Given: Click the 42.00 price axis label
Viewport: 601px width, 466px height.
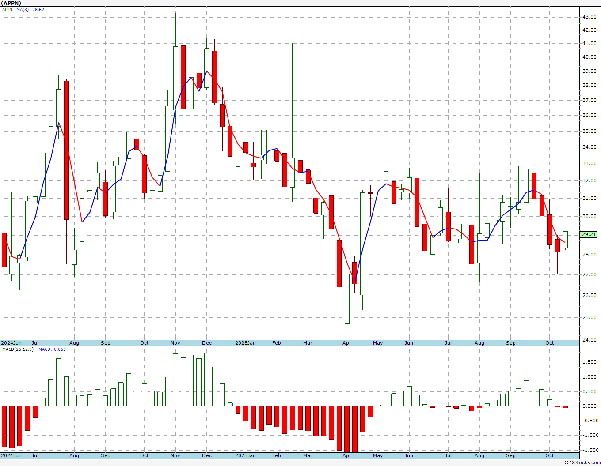Looking at the screenshot, I should (x=589, y=30).
